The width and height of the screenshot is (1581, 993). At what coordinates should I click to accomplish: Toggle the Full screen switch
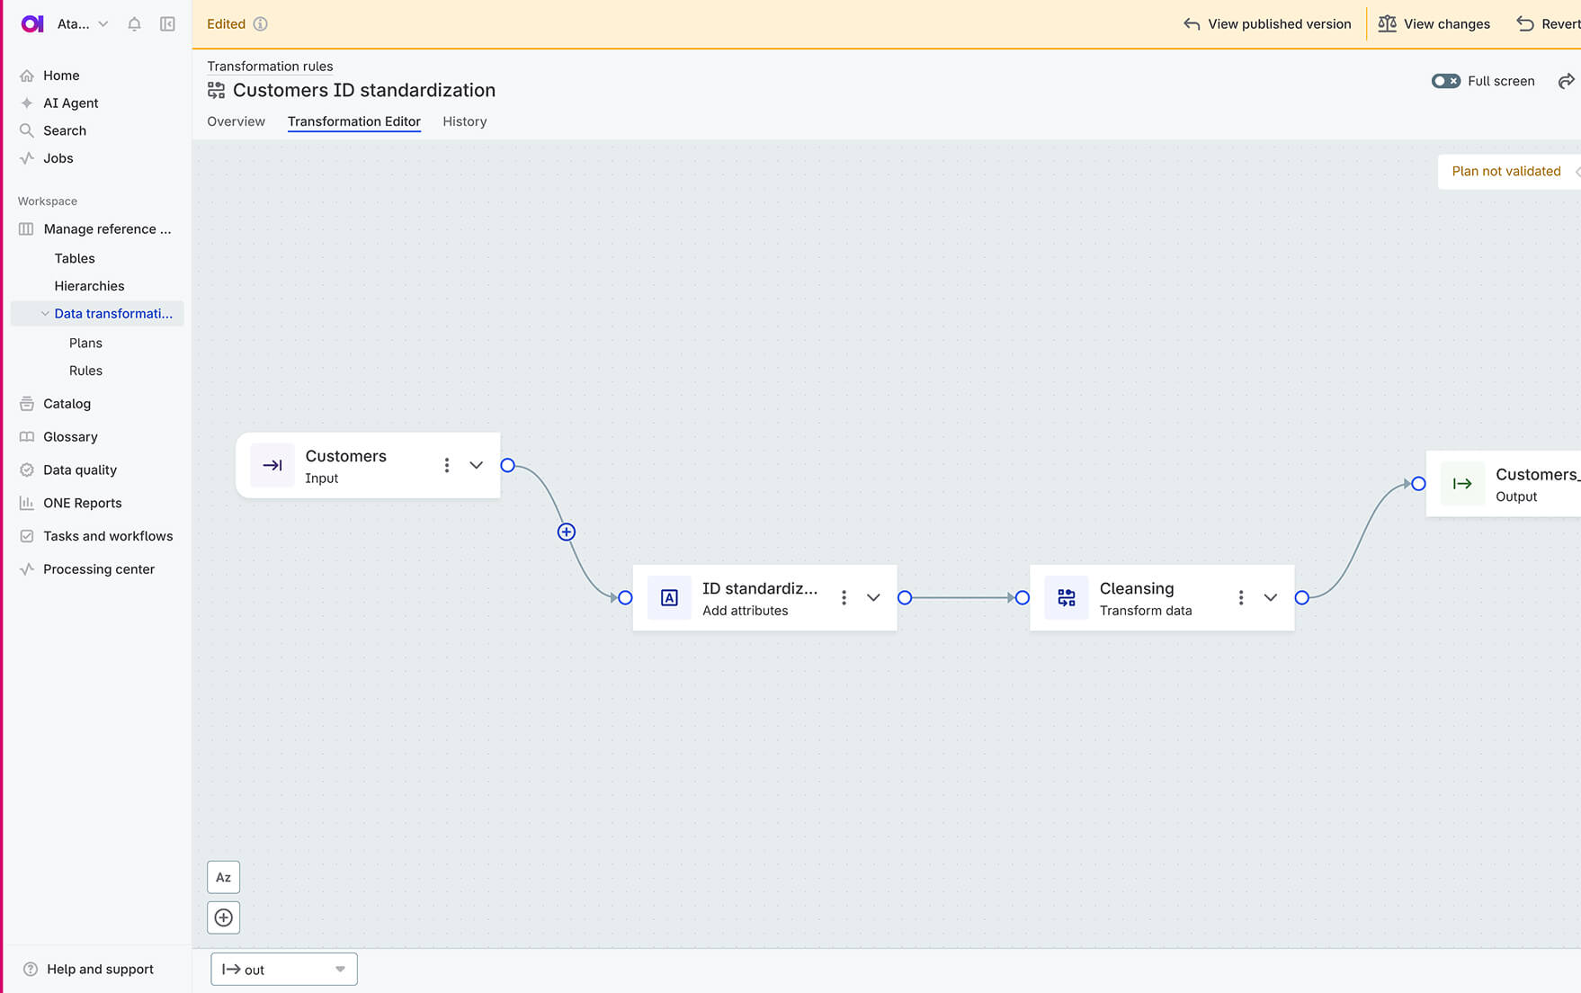[1445, 81]
